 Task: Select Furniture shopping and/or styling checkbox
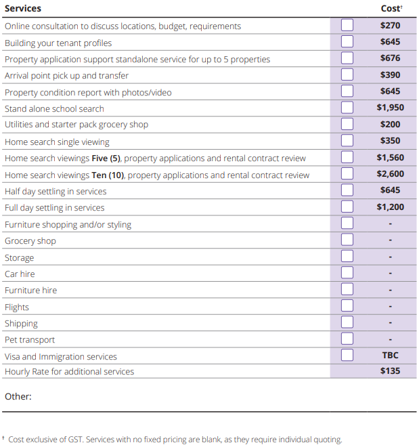[x=347, y=223]
